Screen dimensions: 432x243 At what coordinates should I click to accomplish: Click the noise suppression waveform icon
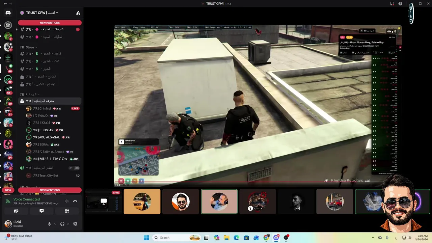[x=67, y=201]
